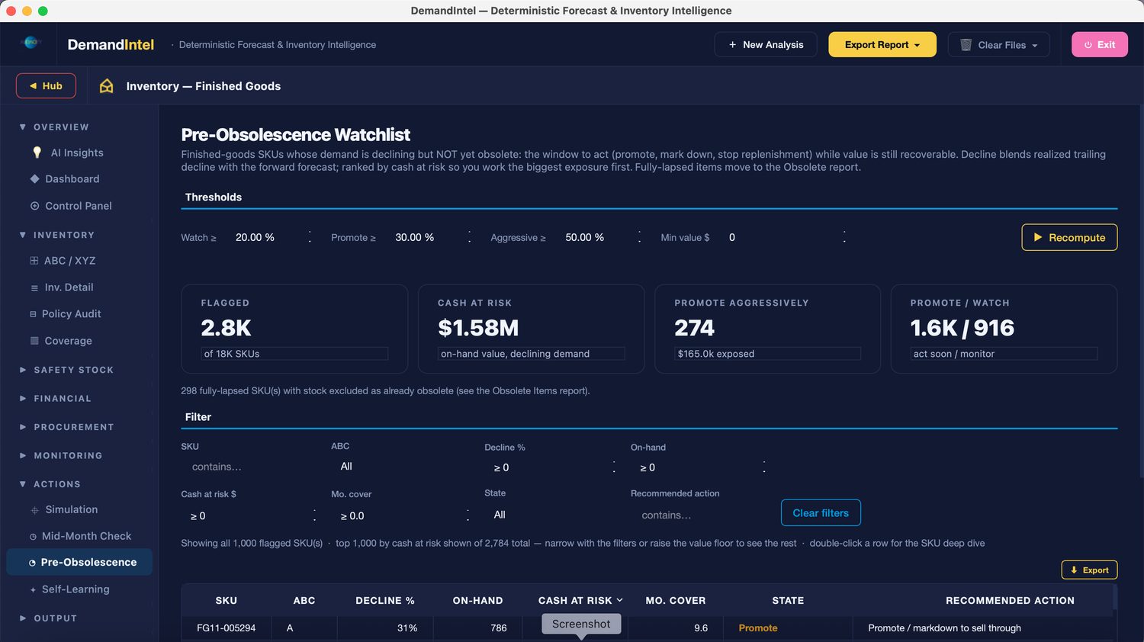Click the New Analysis button
Viewport: 1144px width, 642px height.
coord(766,45)
